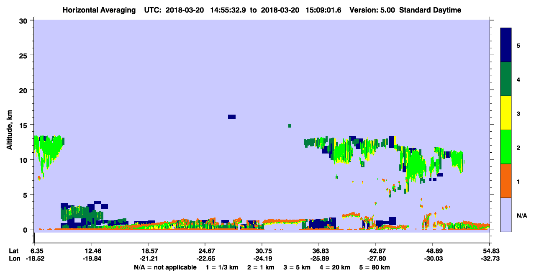Click latitude value 48.89
Viewport: 544px width, 279px height.
433,251
